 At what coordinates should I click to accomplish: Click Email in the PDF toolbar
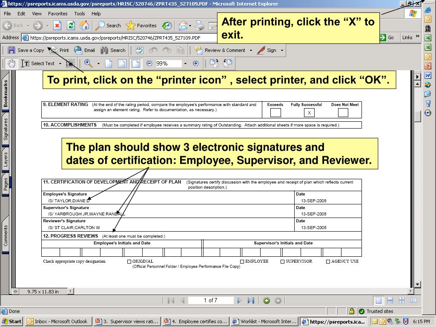tap(85, 50)
